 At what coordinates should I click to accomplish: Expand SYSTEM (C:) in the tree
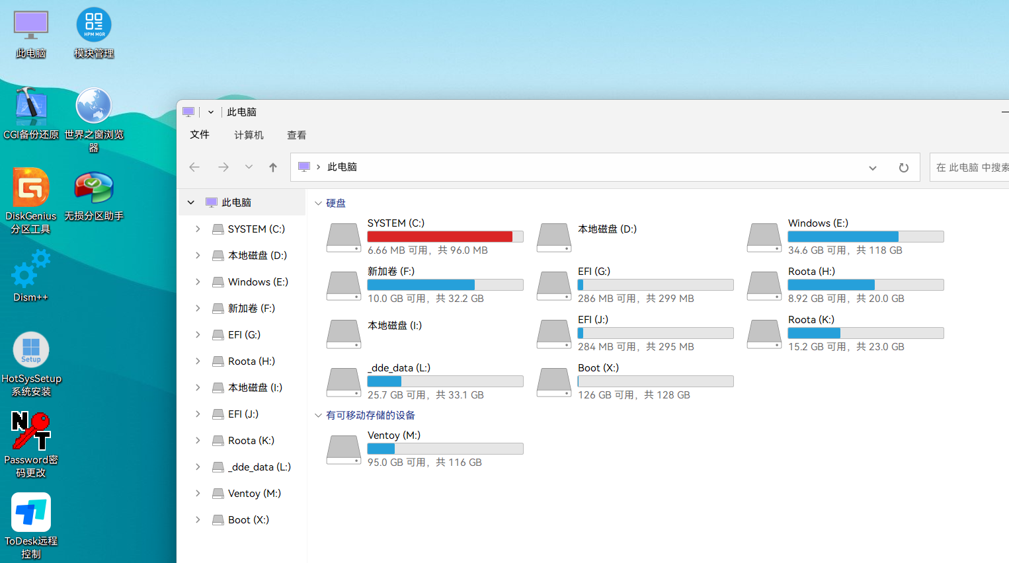[198, 229]
